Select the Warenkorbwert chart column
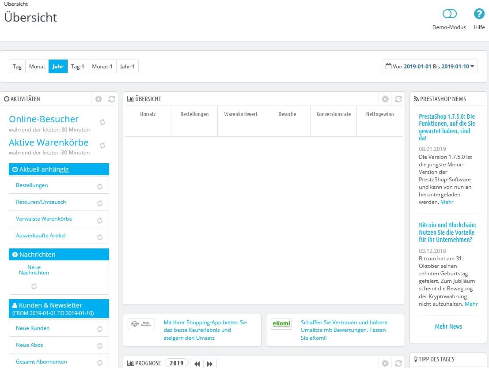Viewport: 489px width, 368px height. tap(241, 121)
